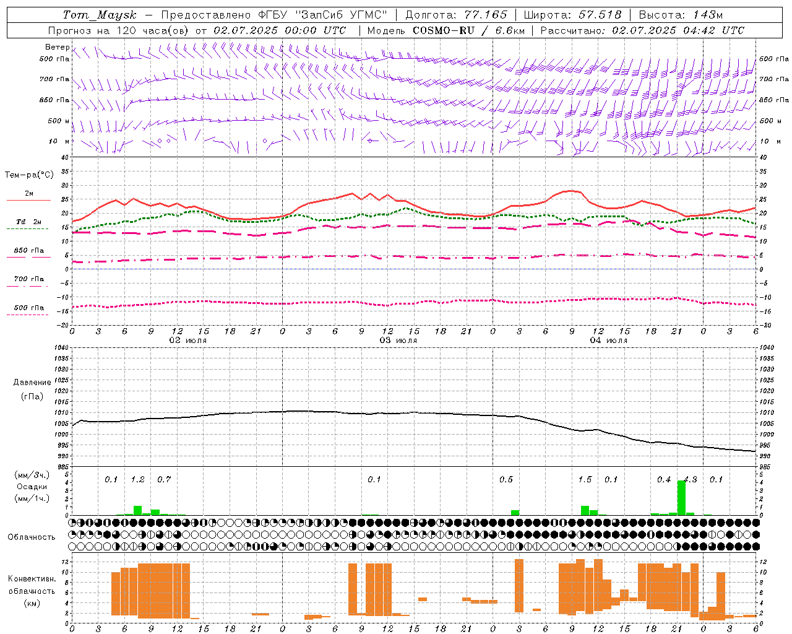Click the precipitation value '4.3'
792x634 pixels.
(x=690, y=480)
